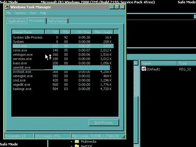Select the lsass.exe process

tap(62, 63)
